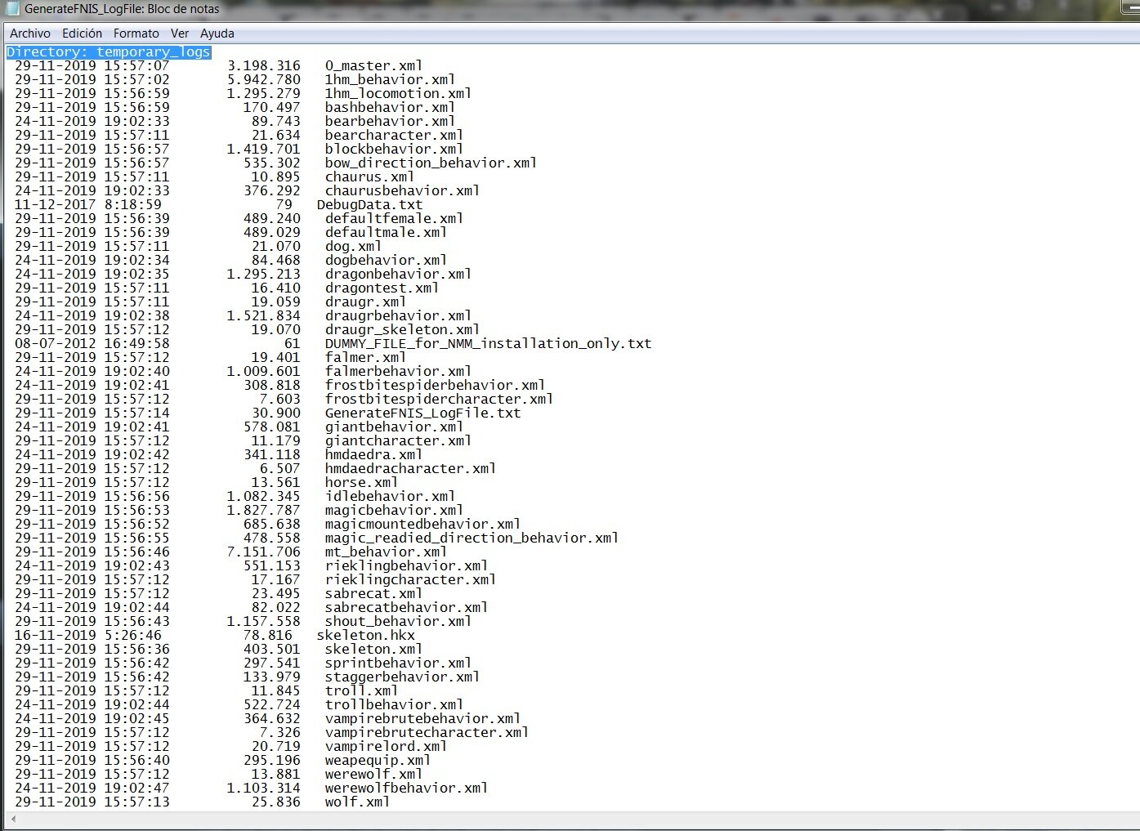Image resolution: width=1140 pixels, height=831 pixels.
Task: Click the file name 'skeleton.xml'
Action: (x=373, y=649)
